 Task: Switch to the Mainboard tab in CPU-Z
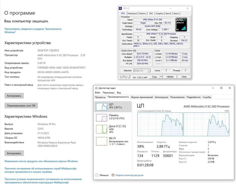click(x=132, y=13)
